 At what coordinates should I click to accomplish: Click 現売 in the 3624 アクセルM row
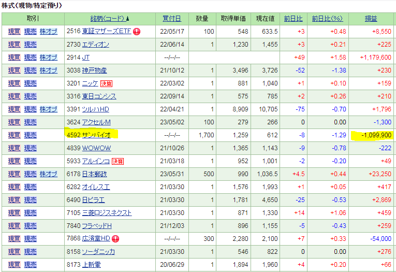click(x=31, y=122)
